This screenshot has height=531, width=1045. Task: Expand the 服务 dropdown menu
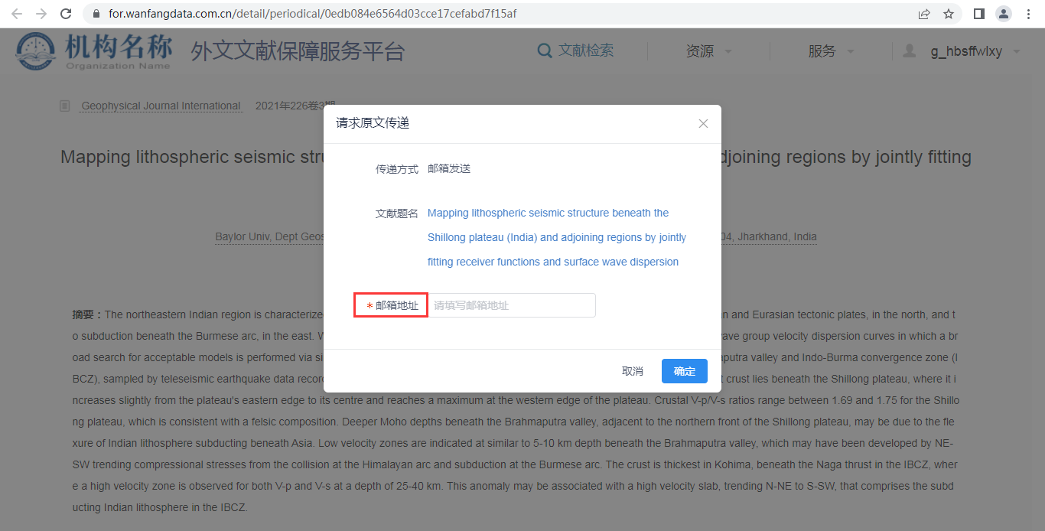click(831, 51)
